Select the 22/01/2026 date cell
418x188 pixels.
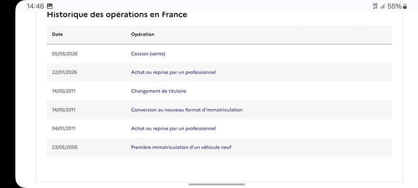click(64, 73)
